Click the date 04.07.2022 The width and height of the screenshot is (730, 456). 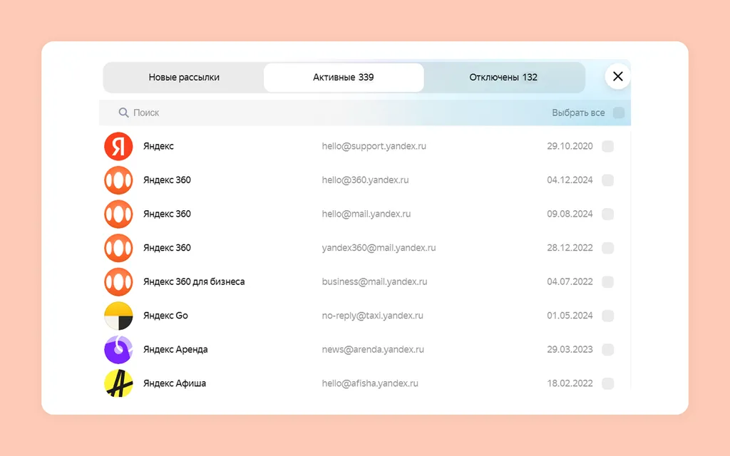point(570,282)
